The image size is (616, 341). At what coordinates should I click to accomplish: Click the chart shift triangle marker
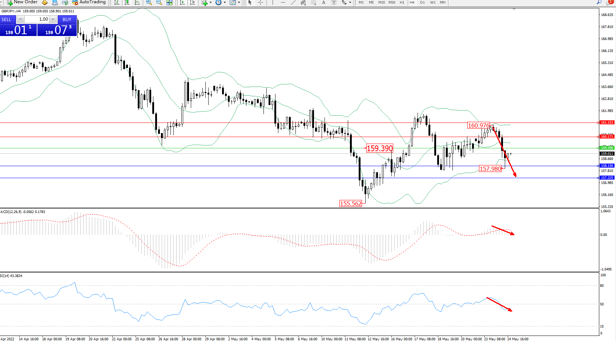[514, 9]
